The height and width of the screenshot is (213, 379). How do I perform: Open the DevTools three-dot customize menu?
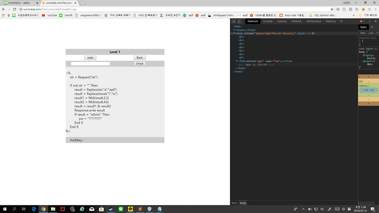coord(369,21)
